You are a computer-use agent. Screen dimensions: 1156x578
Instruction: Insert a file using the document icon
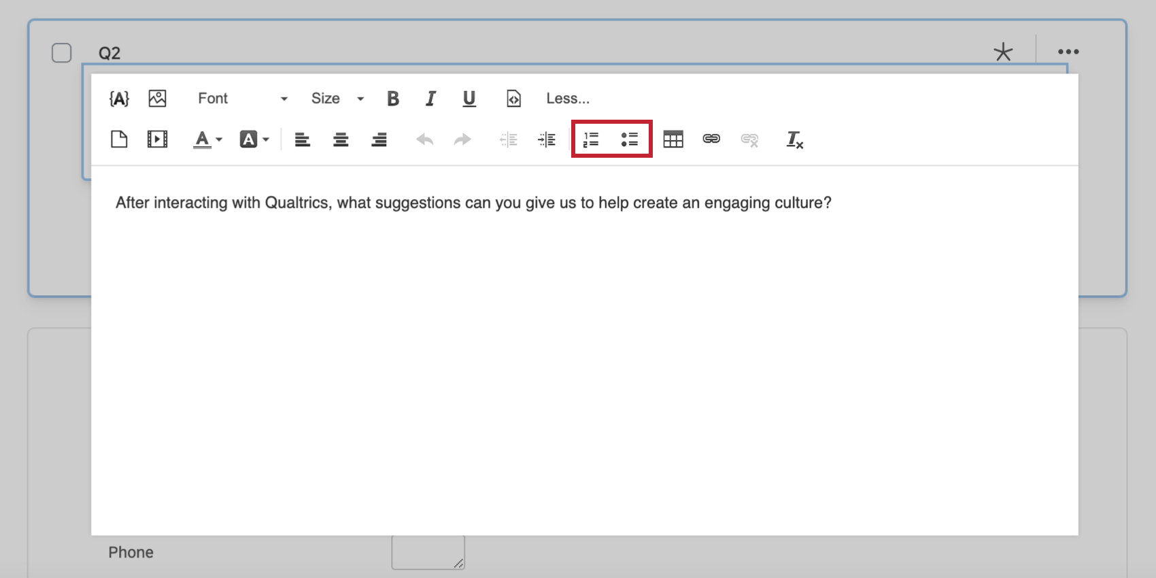pyautogui.click(x=119, y=139)
